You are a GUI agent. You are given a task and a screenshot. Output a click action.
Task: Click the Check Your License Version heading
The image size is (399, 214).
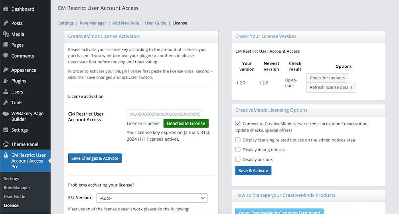(265, 36)
